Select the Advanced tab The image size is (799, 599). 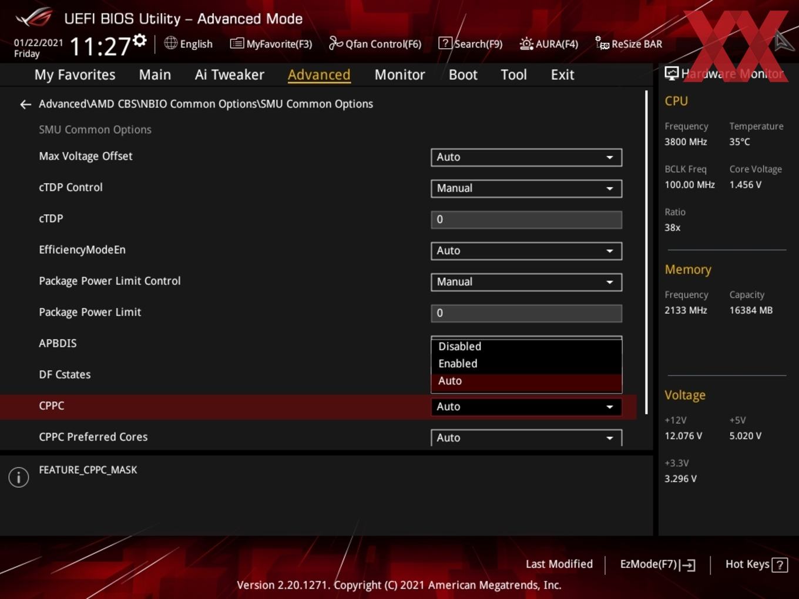(319, 75)
